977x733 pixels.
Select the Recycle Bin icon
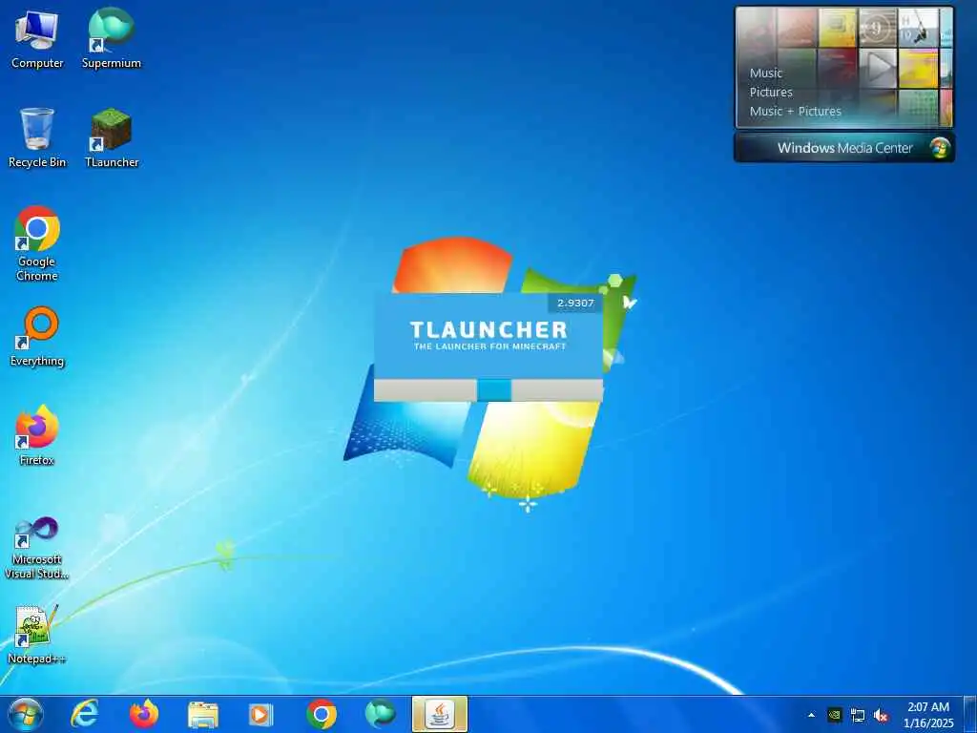point(37,137)
